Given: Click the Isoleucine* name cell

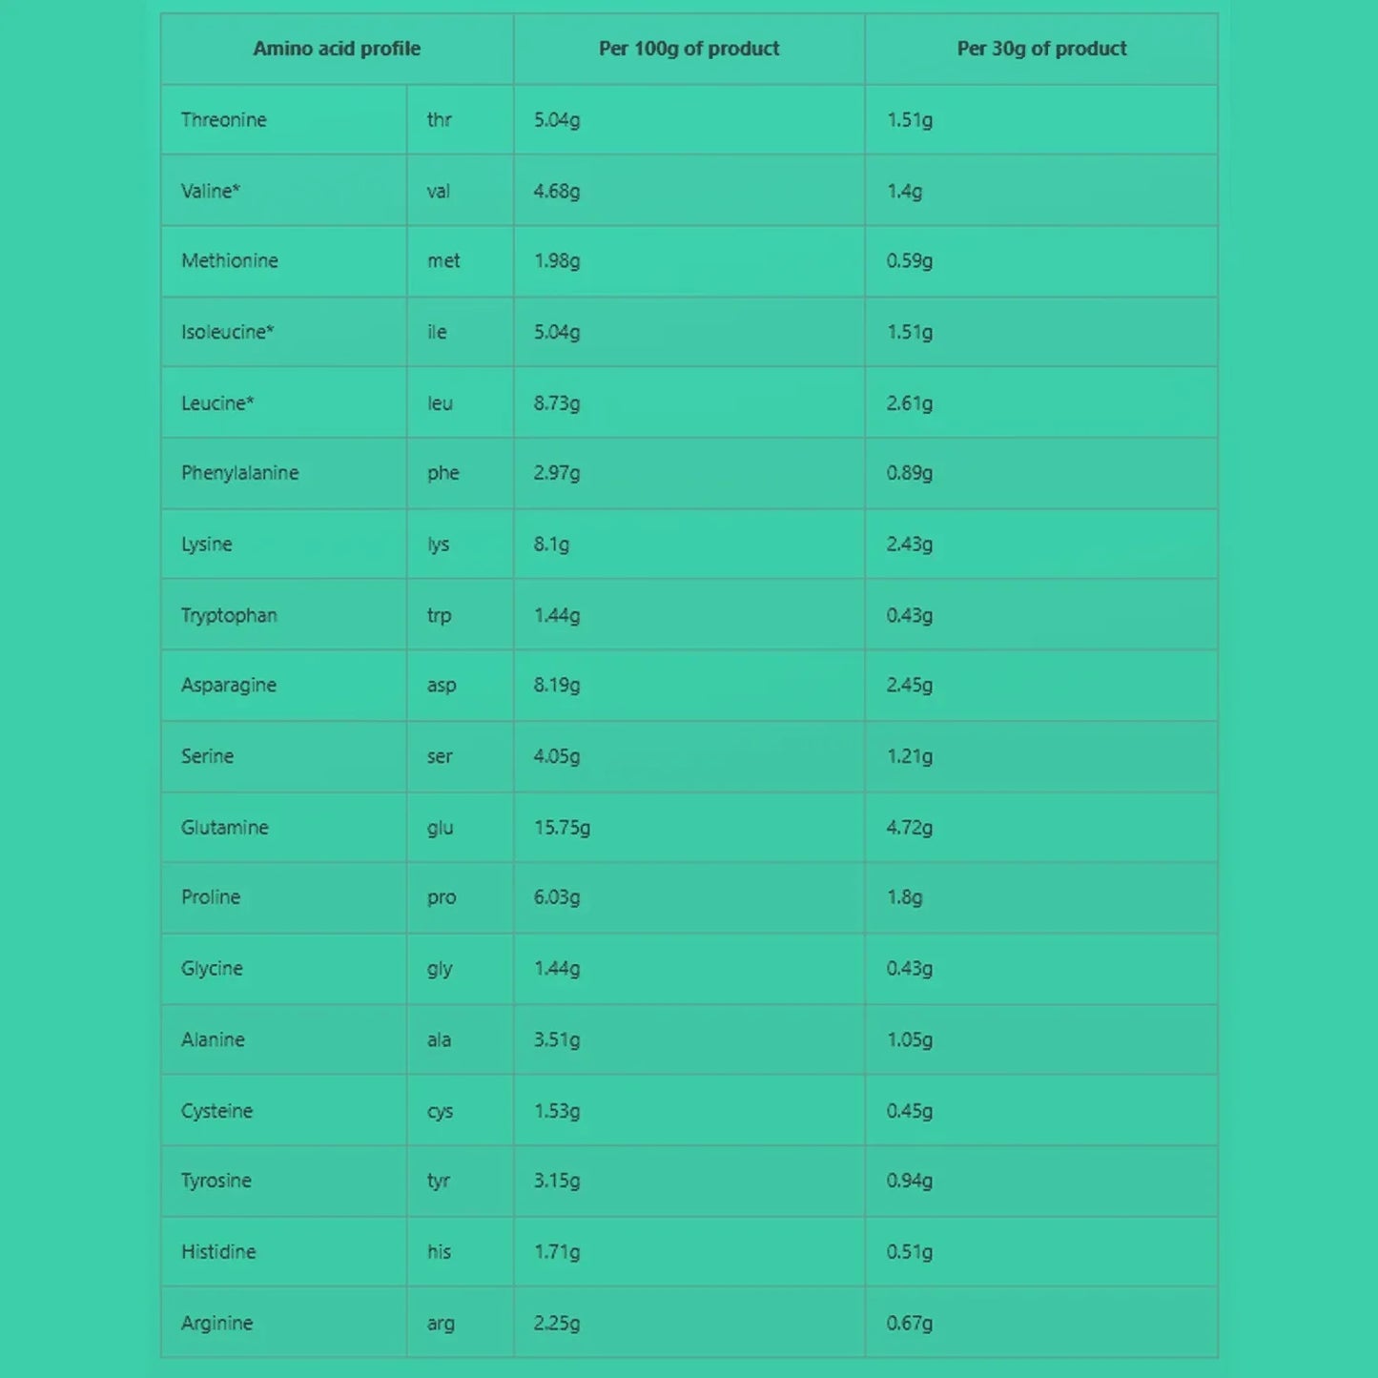Looking at the screenshot, I should (228, 332).
